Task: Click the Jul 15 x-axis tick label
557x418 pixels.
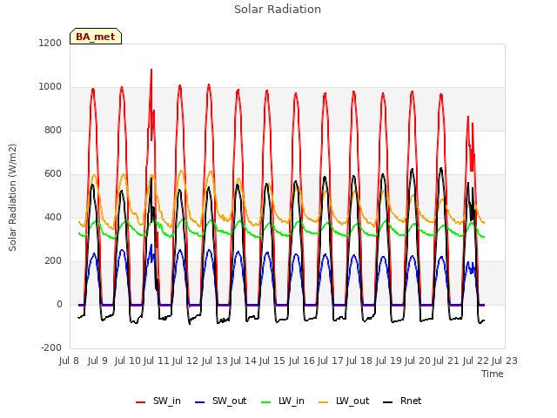Action: (x=272, y=361)
